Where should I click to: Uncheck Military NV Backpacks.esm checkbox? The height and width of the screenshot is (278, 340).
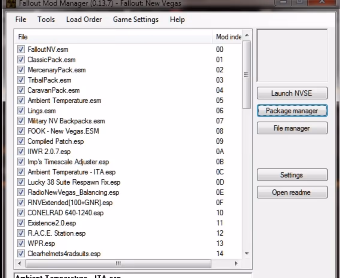point(21,121)
